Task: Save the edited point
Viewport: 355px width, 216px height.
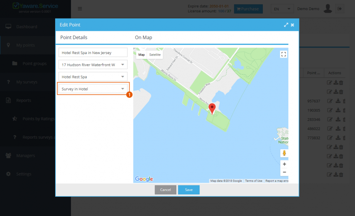Action: pyautogui.click(x=189, y=190)
